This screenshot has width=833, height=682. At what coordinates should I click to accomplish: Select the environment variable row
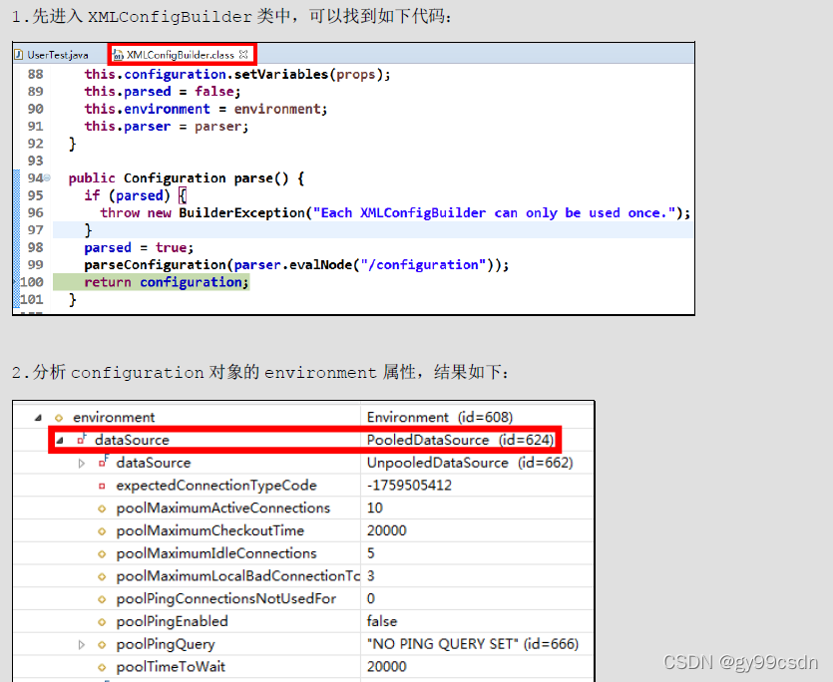303,418
